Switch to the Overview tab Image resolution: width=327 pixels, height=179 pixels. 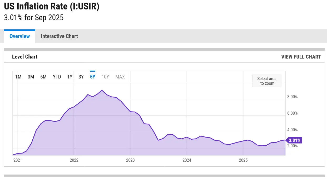click(x=19, y=36)
